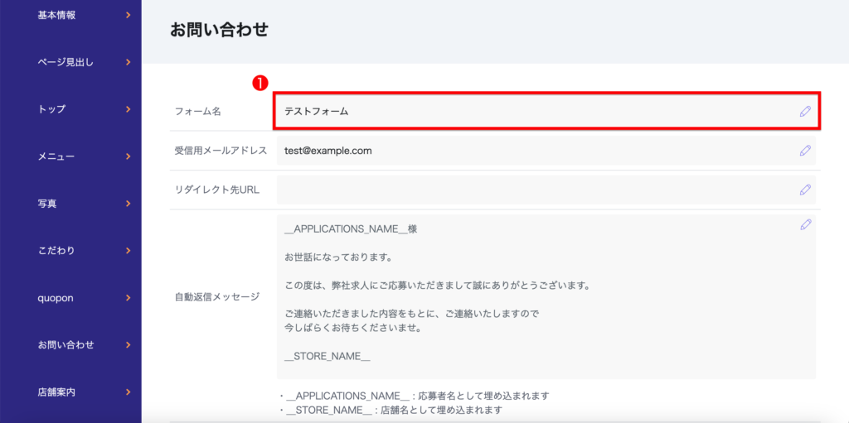Expand the 基本情報 chevron arrow
Image resolution: width=849 pixels, height=423 pixels.
coord(128,15)
